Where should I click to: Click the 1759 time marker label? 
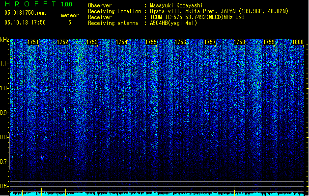269,42
